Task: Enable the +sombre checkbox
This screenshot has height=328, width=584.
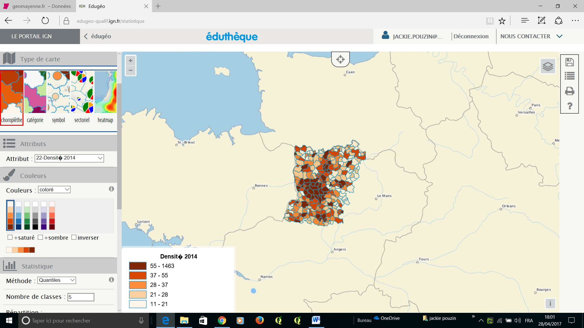Action: (40, 237)
